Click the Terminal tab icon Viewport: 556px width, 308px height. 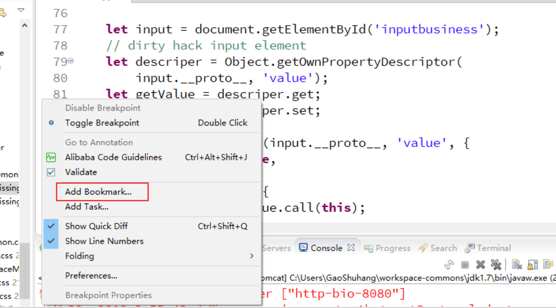coord(470,248)
